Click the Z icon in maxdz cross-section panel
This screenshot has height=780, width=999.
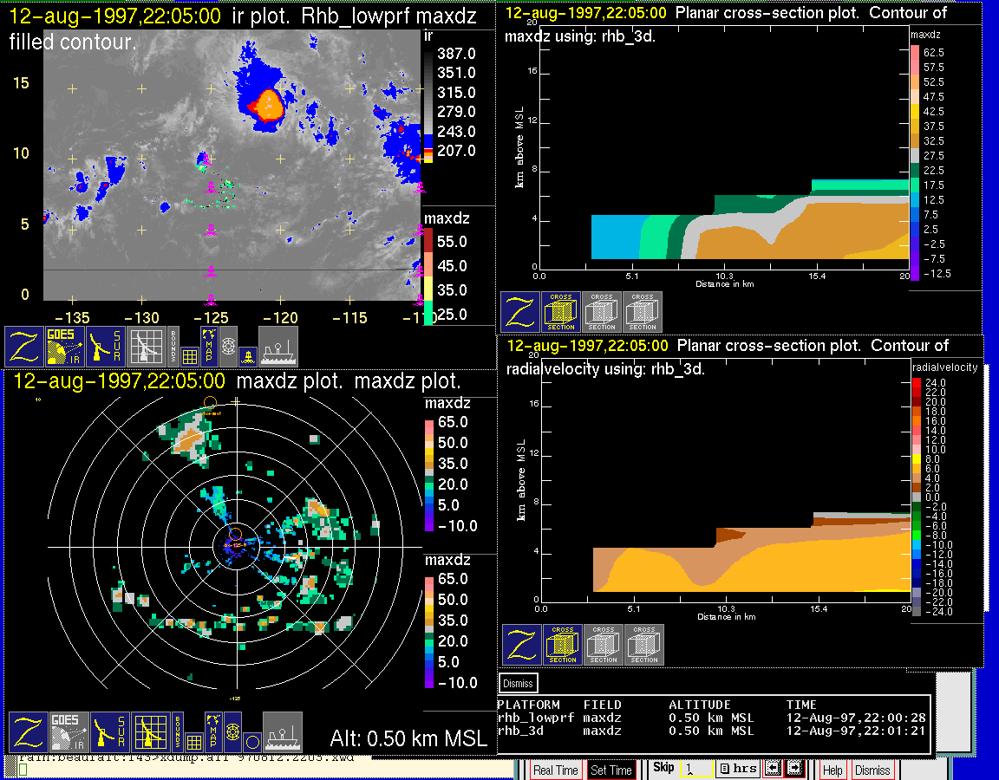(x=519, y=312)
